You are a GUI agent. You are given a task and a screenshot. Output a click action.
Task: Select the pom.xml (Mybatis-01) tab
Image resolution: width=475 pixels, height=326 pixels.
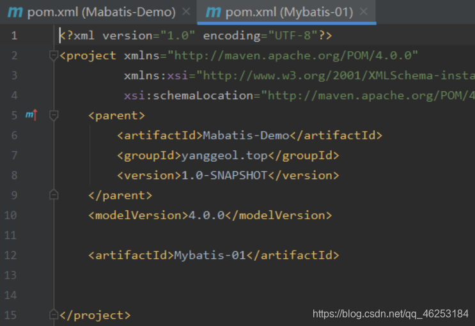point(286,12)
